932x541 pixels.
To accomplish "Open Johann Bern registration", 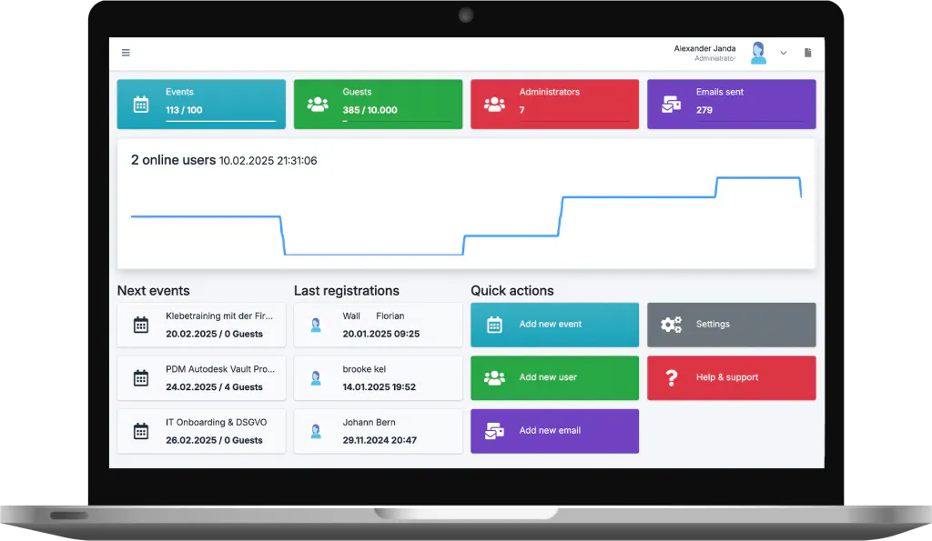I will coord(378,431).
